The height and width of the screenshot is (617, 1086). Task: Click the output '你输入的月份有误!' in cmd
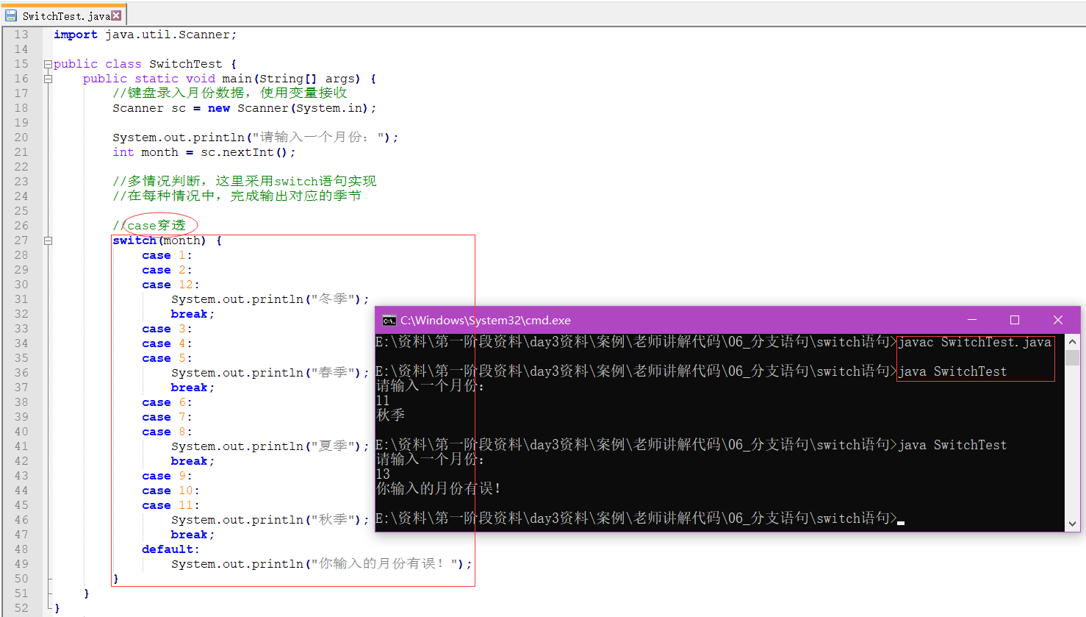click(439, 489)
